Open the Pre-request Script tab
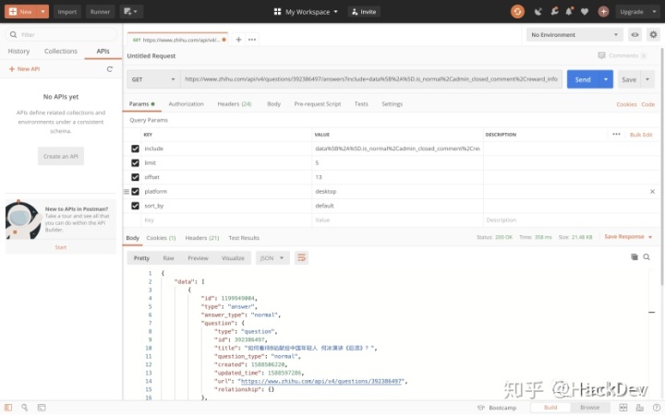The image size is (665, 416). pos(317,104)
